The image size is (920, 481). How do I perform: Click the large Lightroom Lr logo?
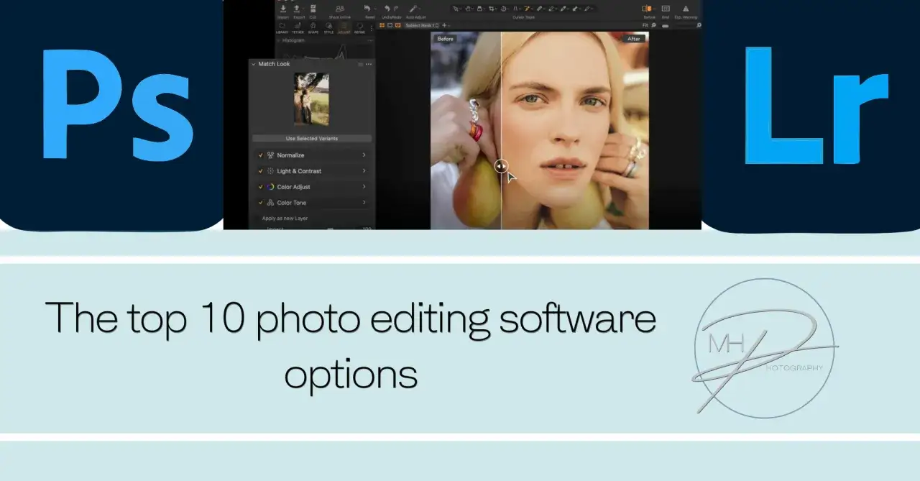pos(816,106)
